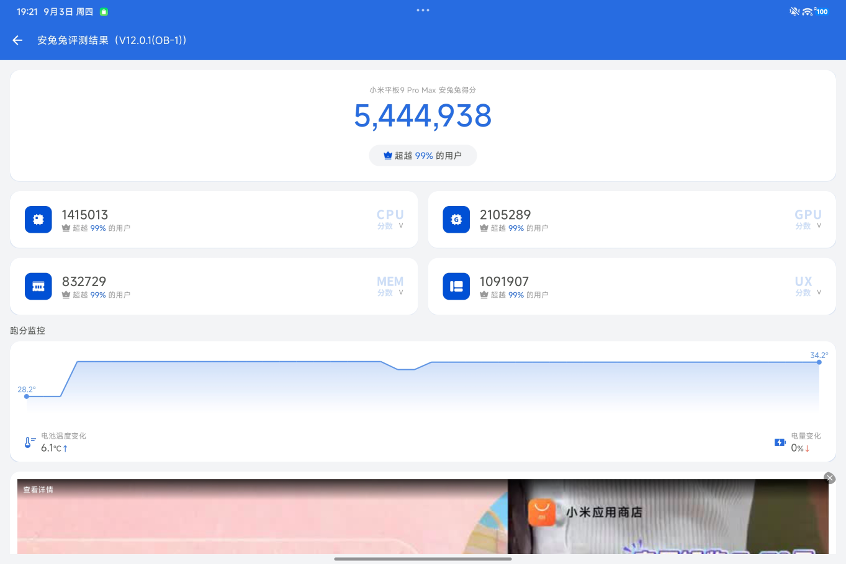Tap the GPU chip icon
The height and width of the screenshot is (564, 846).
pos(456,220)
